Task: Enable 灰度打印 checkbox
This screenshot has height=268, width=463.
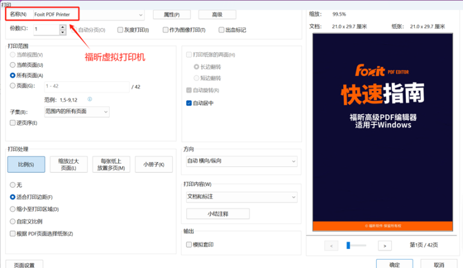Action: point(120,30)
